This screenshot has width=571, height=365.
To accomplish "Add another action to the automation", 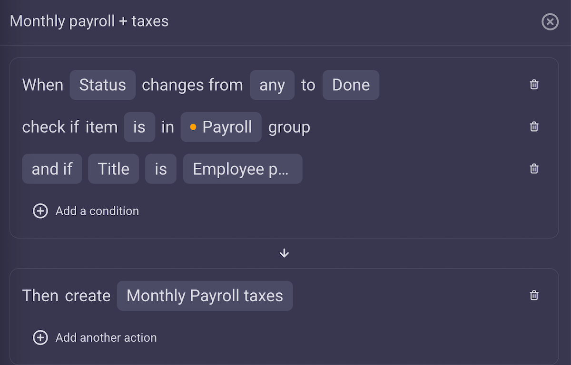I will (106, 337).
